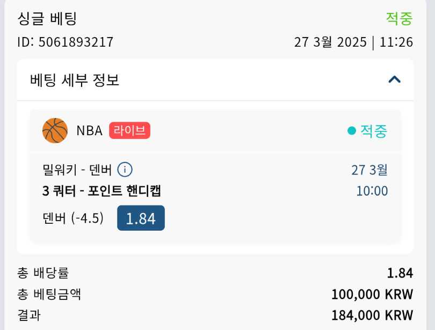Click the teal status dot beside 적중
435x330 pixels.
tap(352, 130)
